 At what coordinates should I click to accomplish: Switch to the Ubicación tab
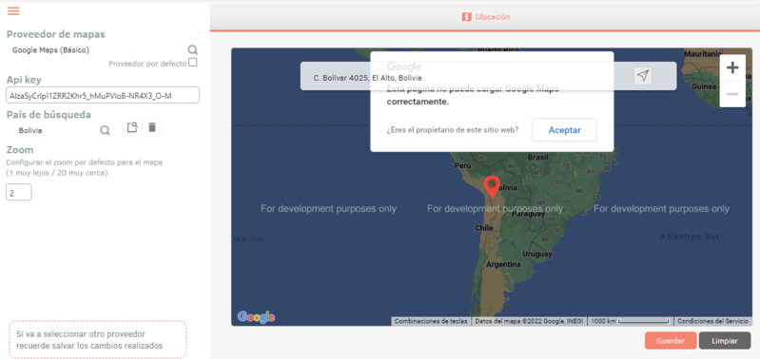tap(486, 17)
